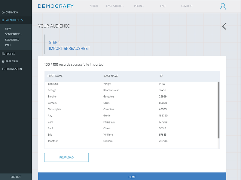The image size is (241, 180).
Task: Open the Segmenting... sub-item
Action: click(x=13, y=34)
